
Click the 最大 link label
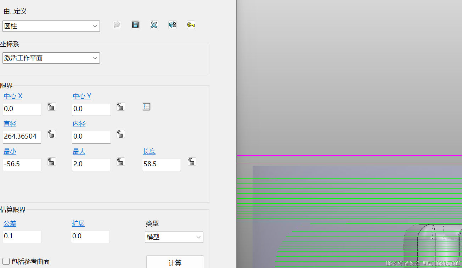click(79, 151)
